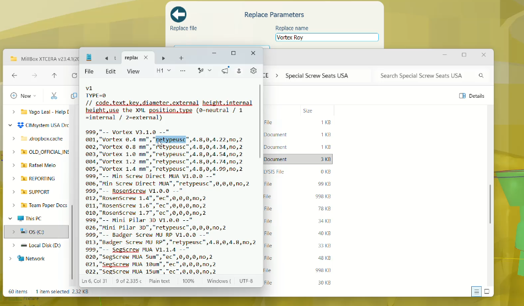The height and width of the screenshot is (306, 524).
Task: Click the Notepad vertical scrollbar
Action: [260, 121]
